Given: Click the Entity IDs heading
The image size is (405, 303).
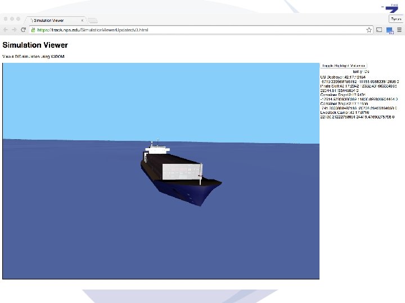Looking at the screenshot, I should pyautogui.click(x=361, y=71).
